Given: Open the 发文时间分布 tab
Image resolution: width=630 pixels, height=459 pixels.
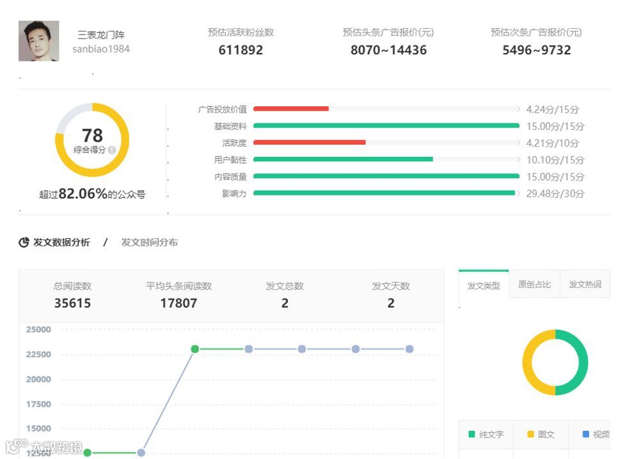Looking at the screenshot, I should pyautogui.click(x=150, y=242).
